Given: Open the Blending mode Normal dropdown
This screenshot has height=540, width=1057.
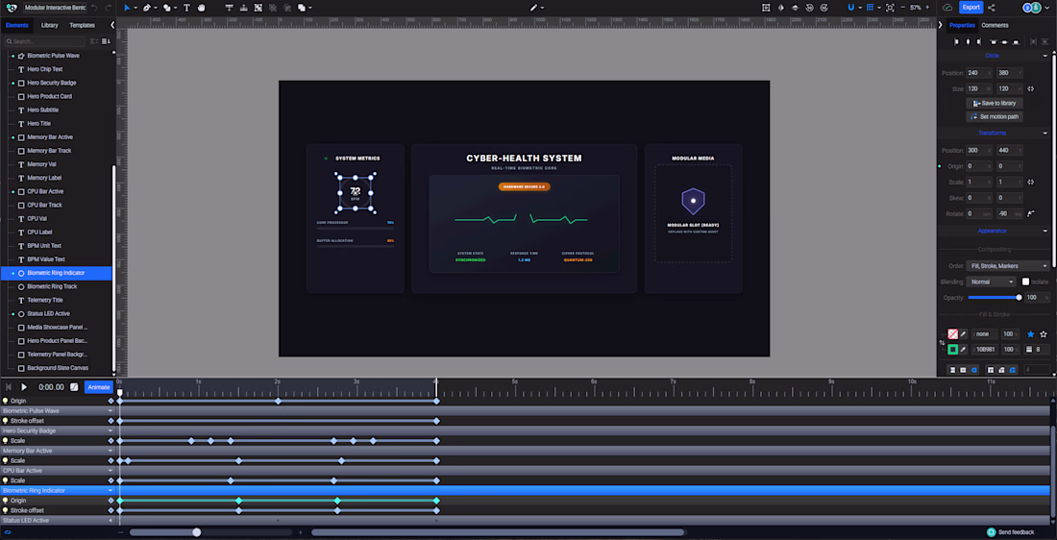Looking at the screenshot, I should pyautogui.click(x=991, y=282).
